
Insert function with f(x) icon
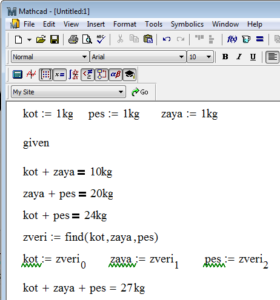232,39
